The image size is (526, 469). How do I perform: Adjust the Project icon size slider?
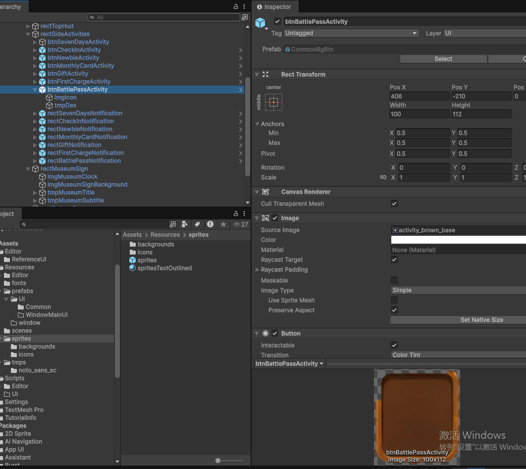click(x=218, y=461)
